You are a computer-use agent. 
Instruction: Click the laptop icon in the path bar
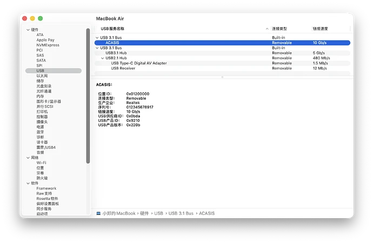(x=98, y=213)
